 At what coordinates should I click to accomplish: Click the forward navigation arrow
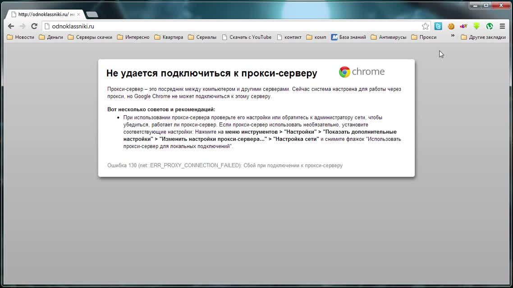(22, 26)
